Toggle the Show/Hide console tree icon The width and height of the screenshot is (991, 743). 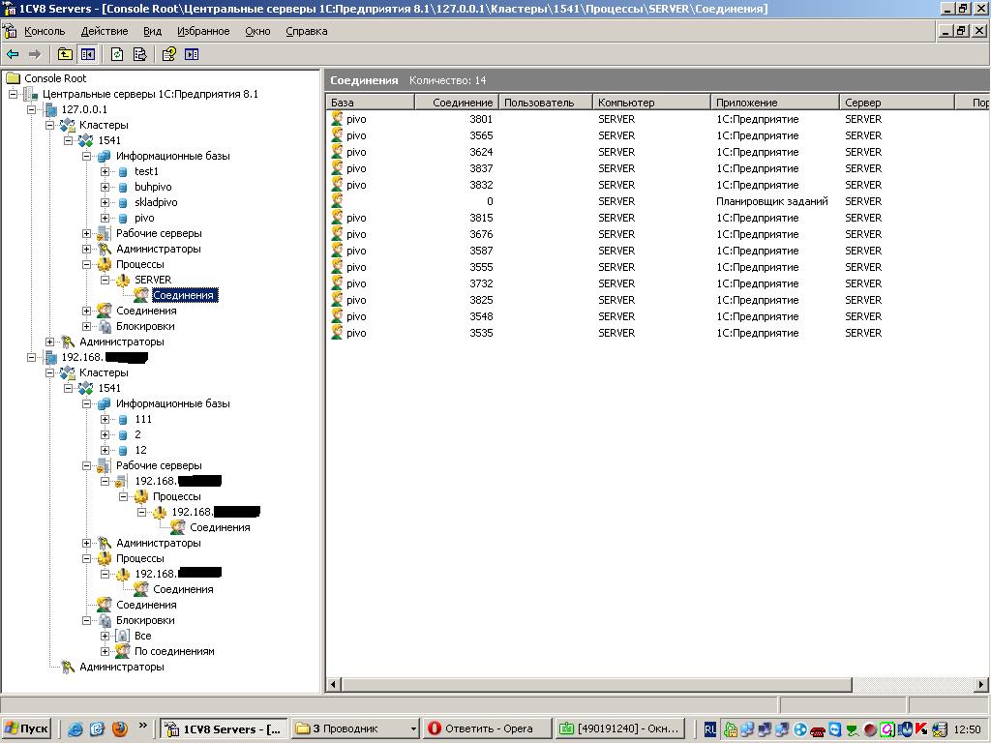pos(87,54)
